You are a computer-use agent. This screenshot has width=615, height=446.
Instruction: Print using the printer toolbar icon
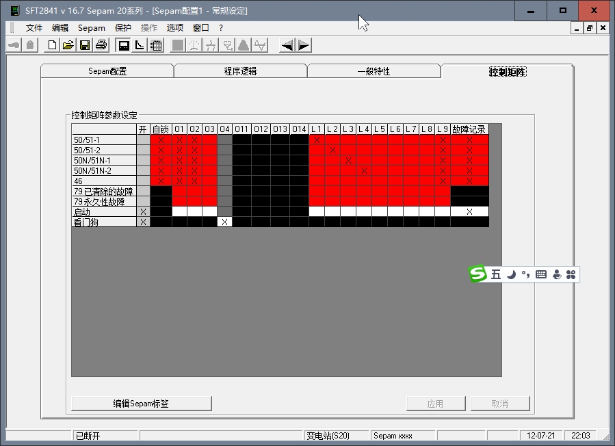pos(101,46)
